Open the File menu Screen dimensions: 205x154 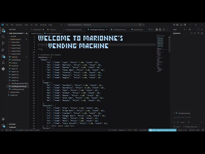coord(7,25)
